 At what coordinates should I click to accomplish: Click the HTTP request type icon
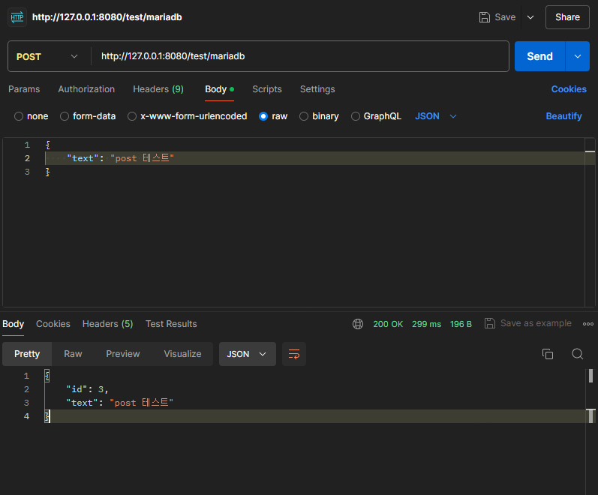[17, 17]
